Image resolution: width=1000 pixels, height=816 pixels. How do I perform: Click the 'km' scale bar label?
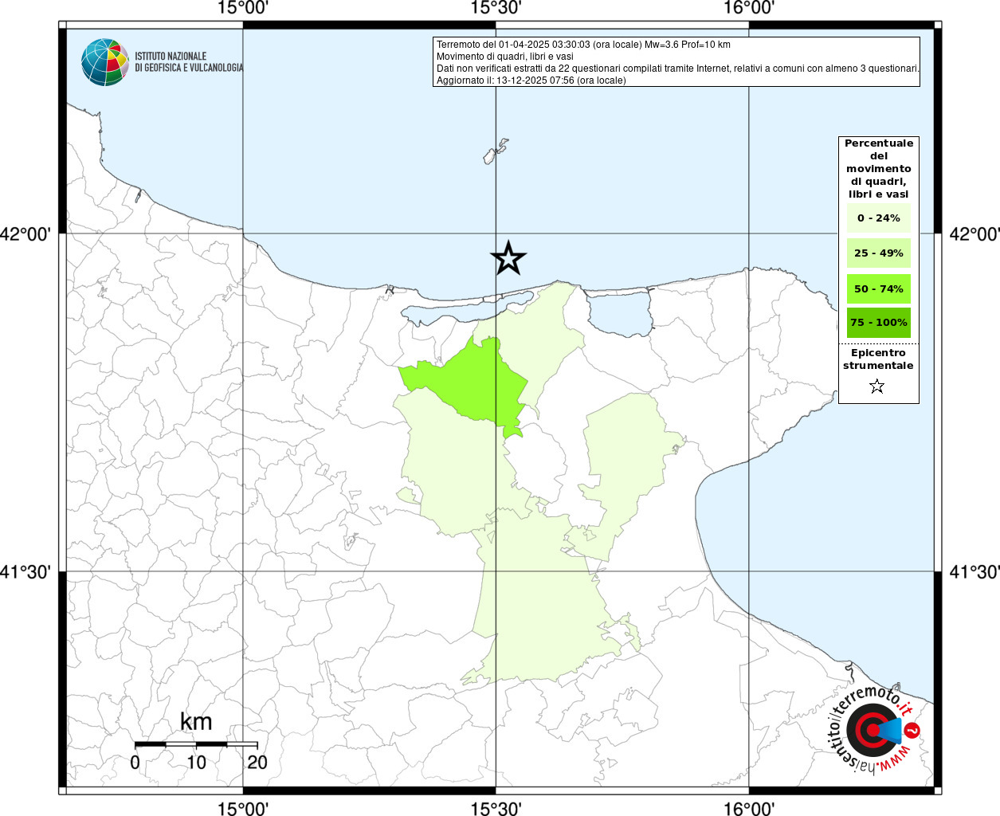[196, 722]
